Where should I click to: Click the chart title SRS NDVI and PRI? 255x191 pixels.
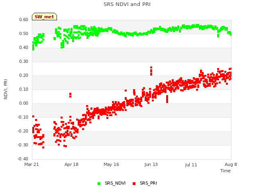(127, 4)
